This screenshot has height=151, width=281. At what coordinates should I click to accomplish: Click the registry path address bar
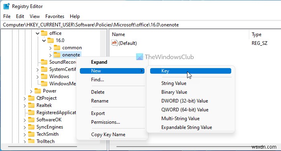[x=140, y=25]
